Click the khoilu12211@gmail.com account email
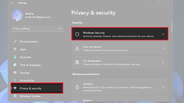 (x=38, y=17)
